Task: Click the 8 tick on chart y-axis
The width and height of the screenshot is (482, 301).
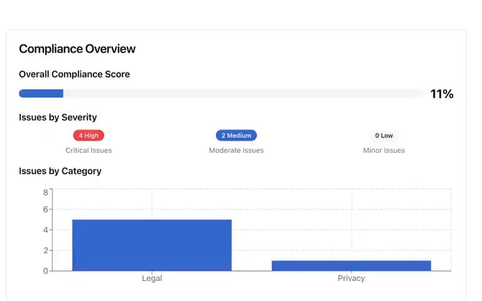Action: coord(45,193)
